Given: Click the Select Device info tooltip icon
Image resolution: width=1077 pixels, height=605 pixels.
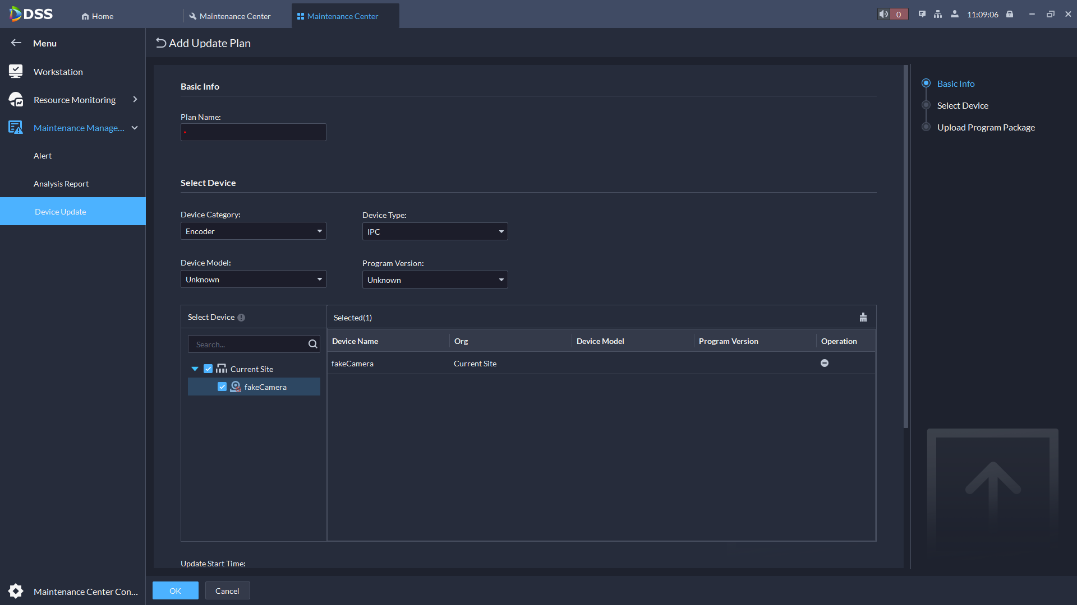Looking at the screenshot, I should tap(241, 318).
